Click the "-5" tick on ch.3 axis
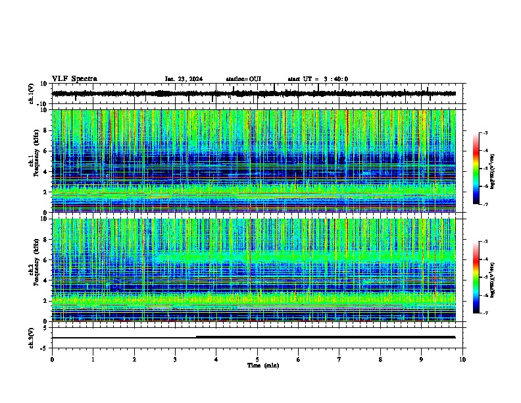This screenshot has width=521, height=403. (44, 348)
